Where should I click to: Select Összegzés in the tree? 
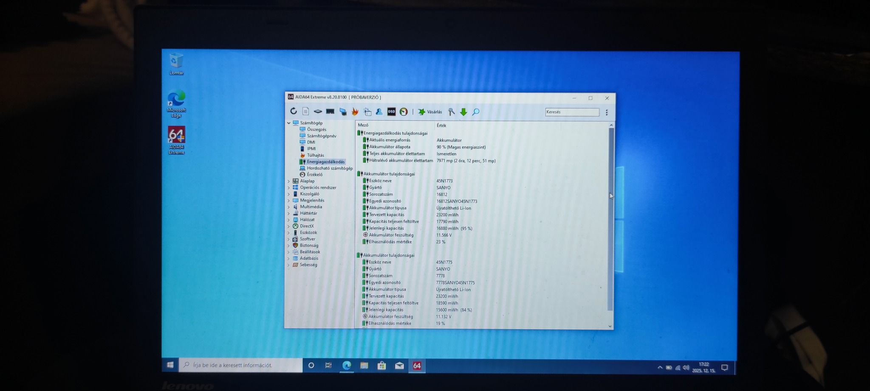click(x=316, y=129)
